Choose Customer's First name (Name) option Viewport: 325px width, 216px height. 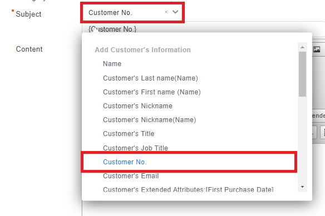pyautogui.click(x=152, y=92)
